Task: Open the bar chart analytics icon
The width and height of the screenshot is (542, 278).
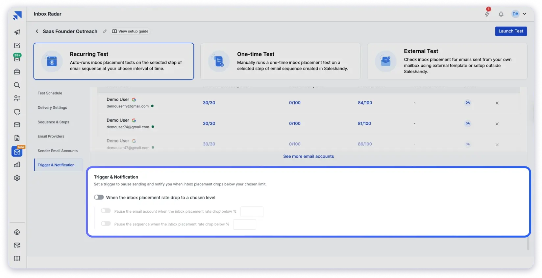Action: pos(17,165)
